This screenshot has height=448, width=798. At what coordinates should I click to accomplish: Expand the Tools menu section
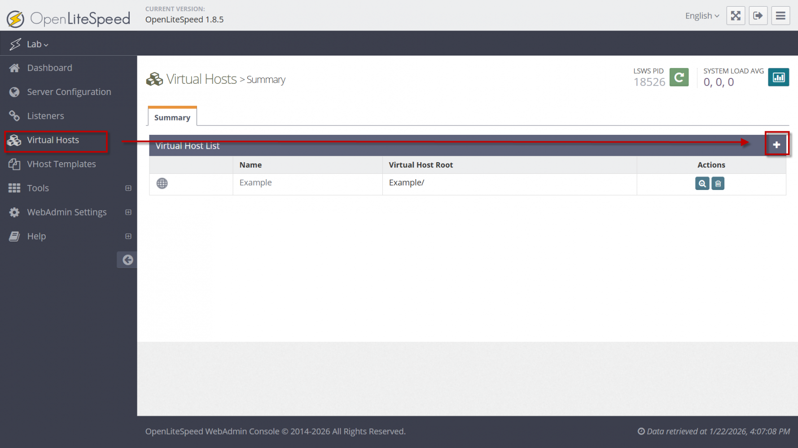(x=128, y=188)
